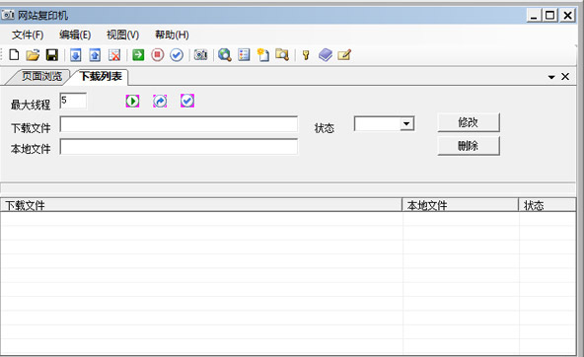Screen dimensions: 584x357
Task: Click the 删除 button
Action: 469,146
